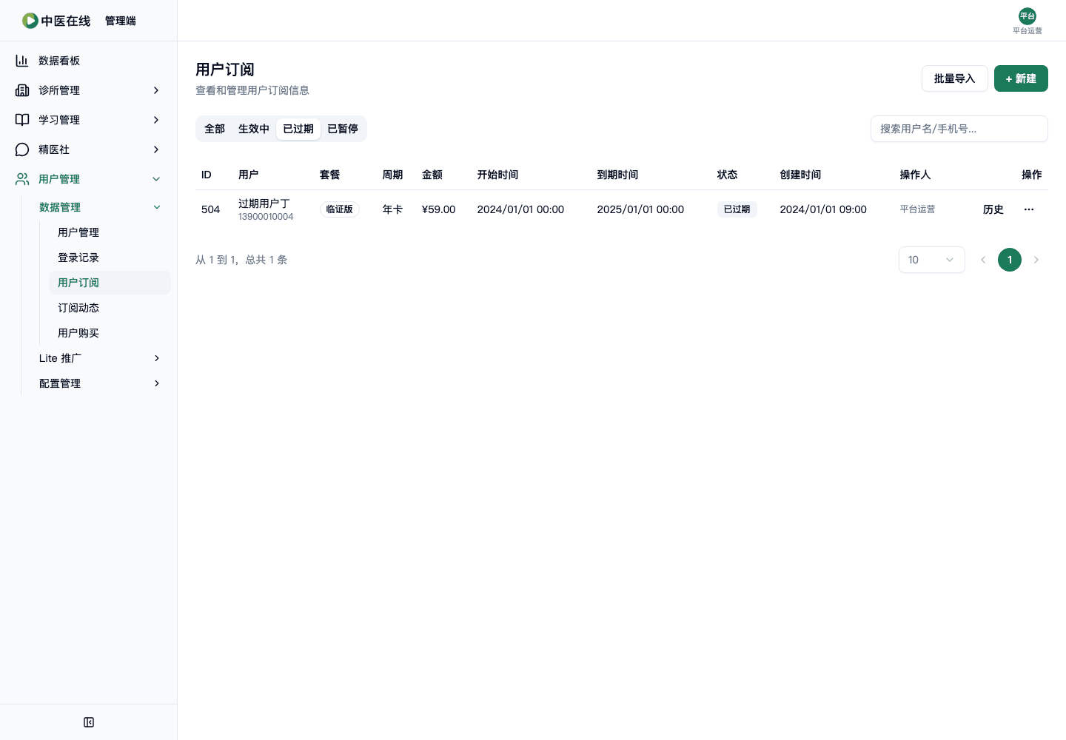Click the 年卡 cycle cell
The image size is (1066, 740).
click(x=392, y=209)
